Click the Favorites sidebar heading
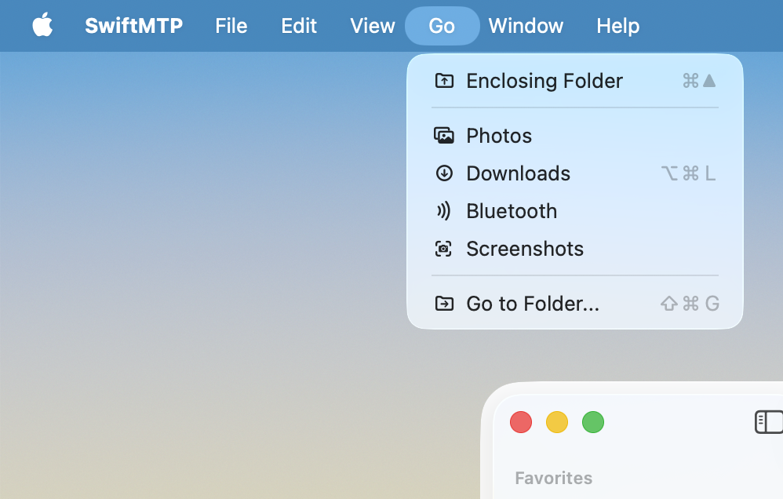 tap(553, 478)
